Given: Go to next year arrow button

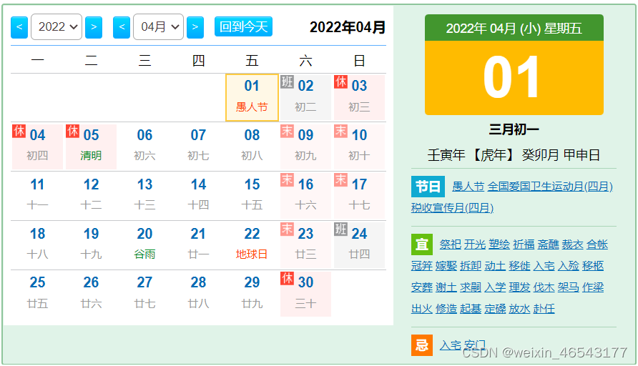Looking at the screenshot, I should tap(94, 27).
